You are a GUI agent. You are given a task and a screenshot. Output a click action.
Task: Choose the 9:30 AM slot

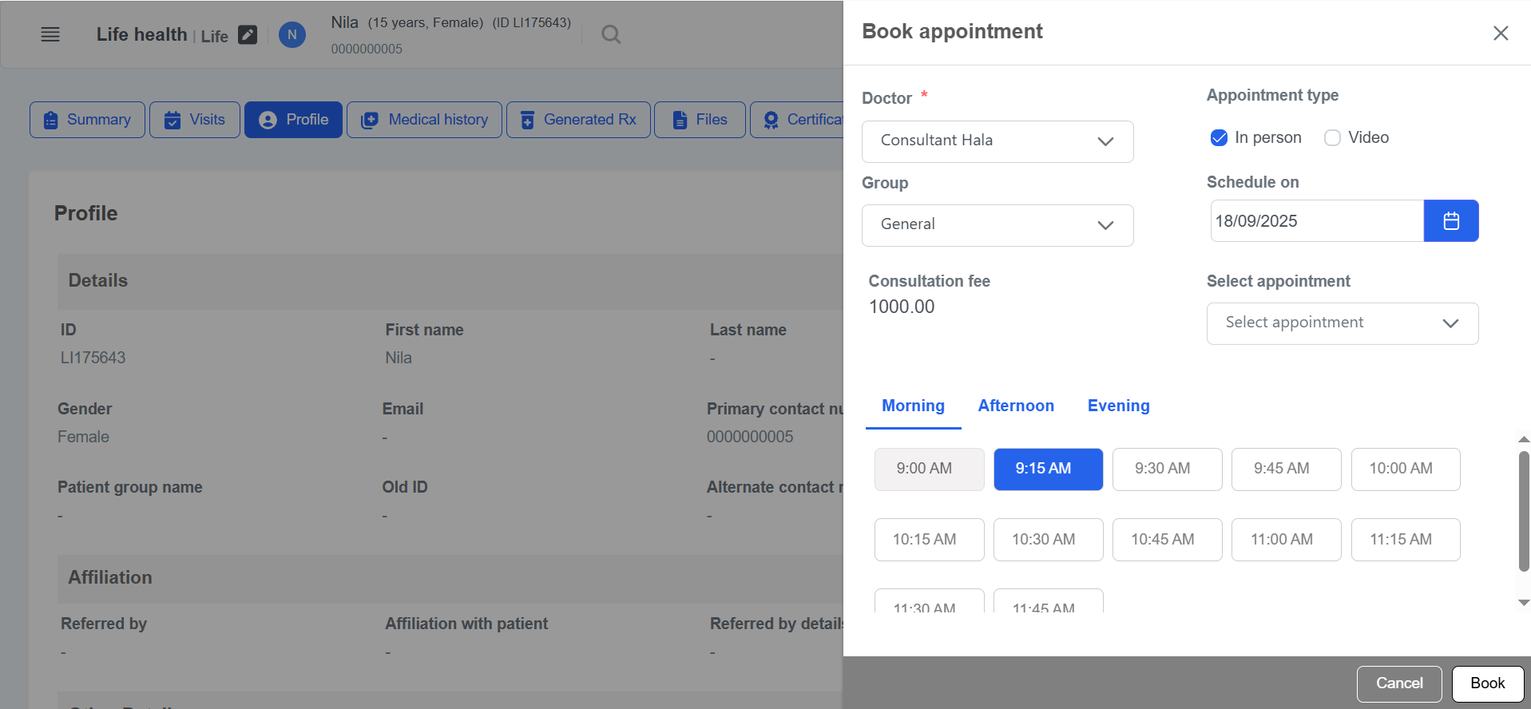tap(1168, 469)
